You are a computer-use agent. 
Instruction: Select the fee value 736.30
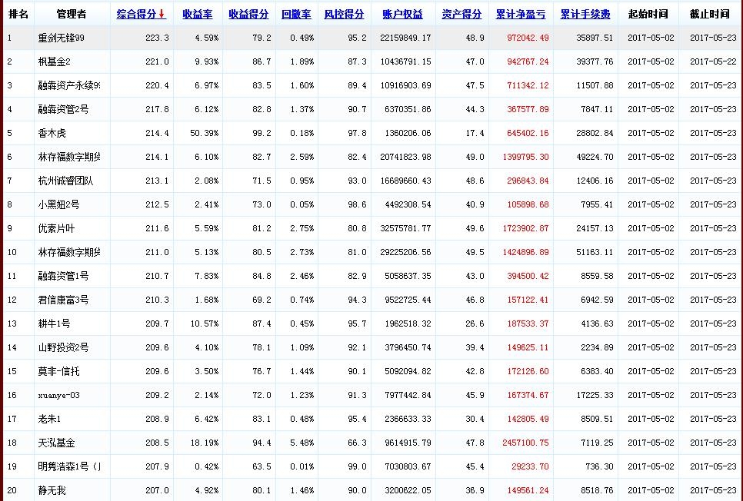pyautogui.click(x=599, y=466)
